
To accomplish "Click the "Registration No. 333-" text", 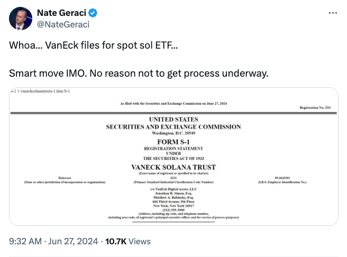I will pos(316,108).
